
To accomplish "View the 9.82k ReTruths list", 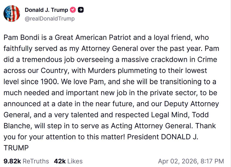I will click(x=26, y=161).
